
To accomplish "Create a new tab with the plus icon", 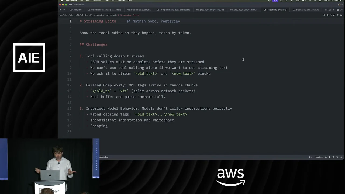I will point(334,10).
